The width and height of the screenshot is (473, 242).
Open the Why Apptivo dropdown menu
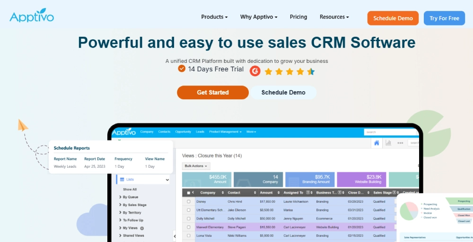coord(259,17)
